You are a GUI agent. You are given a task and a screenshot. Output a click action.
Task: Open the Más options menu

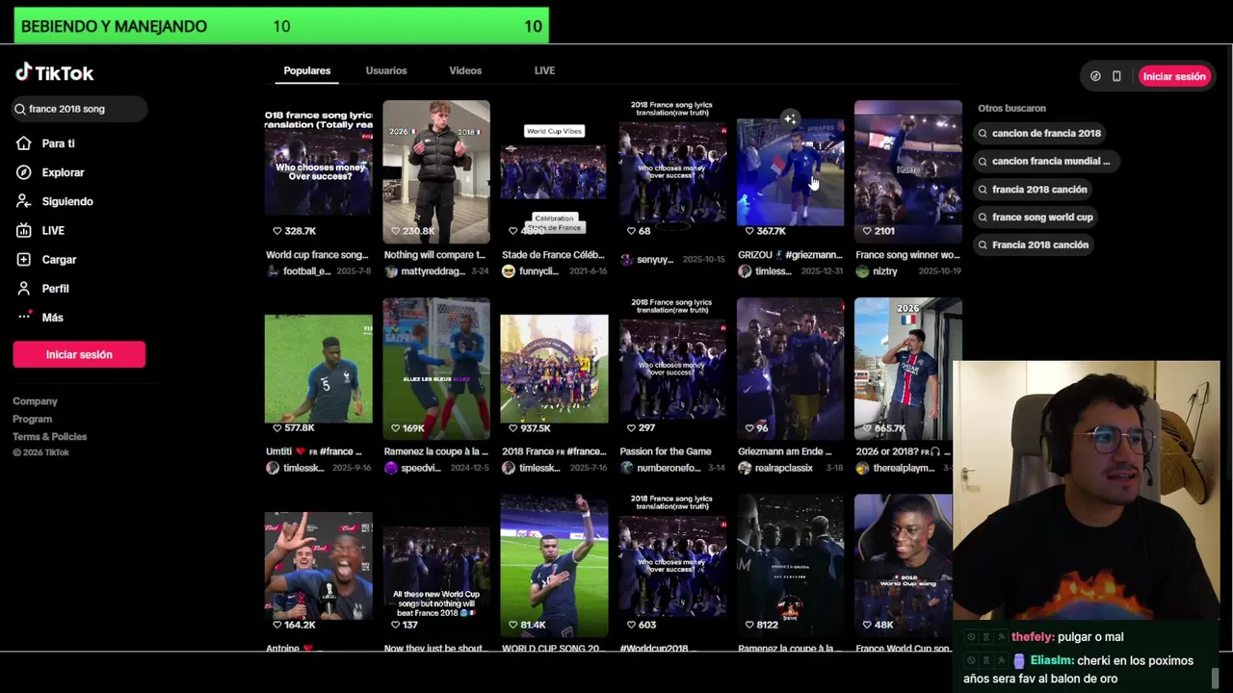pyautogui.click(x=39, y=317)
